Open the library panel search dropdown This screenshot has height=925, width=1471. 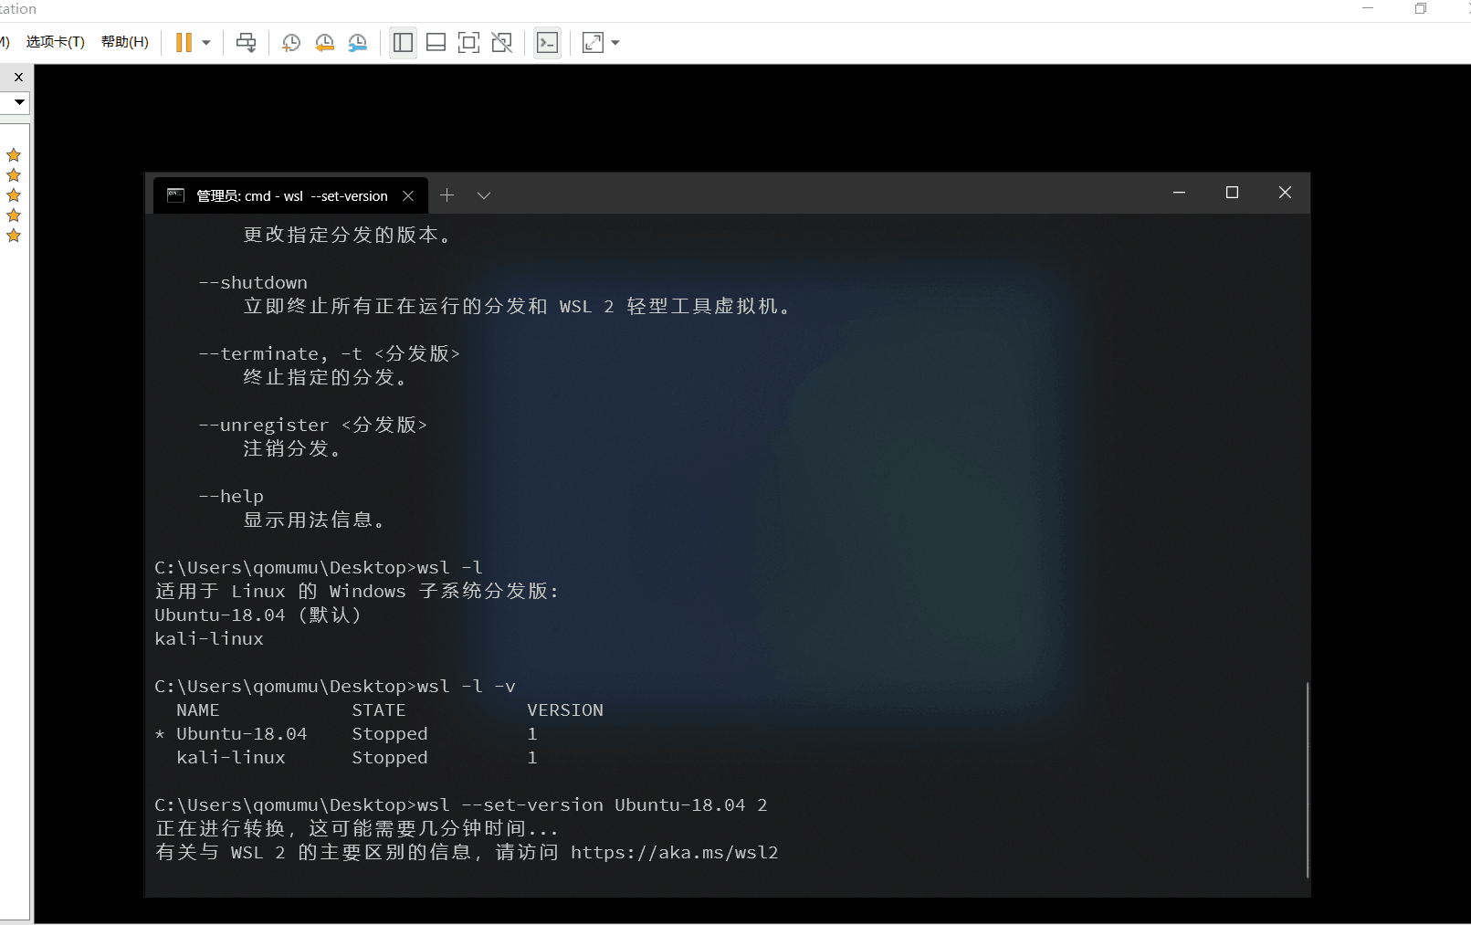(18, 102)
